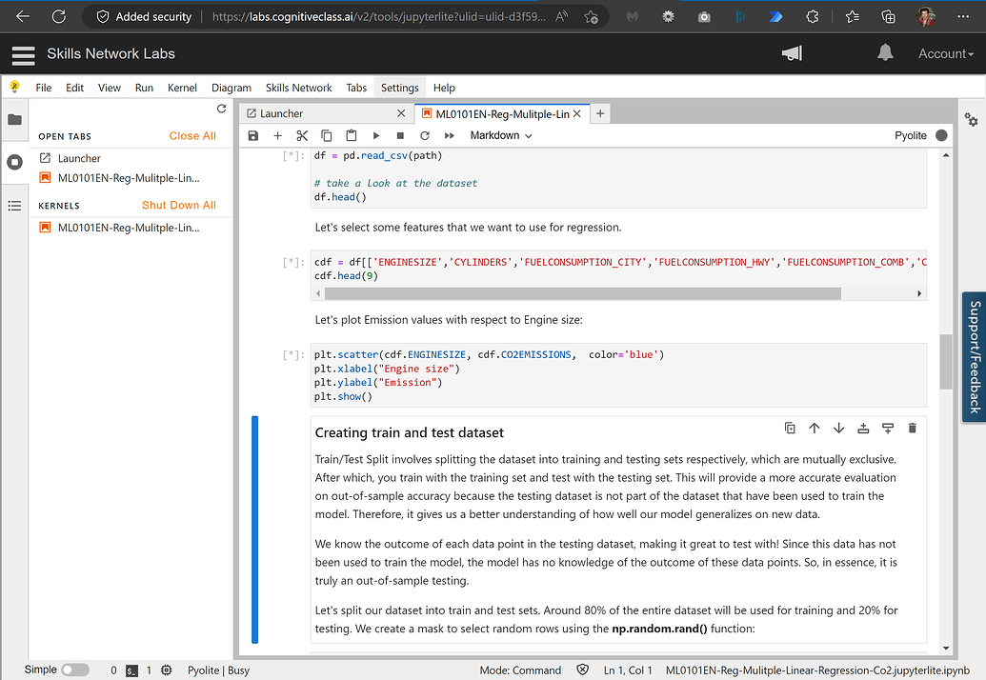Save the notebook using the toolbar save icon
The image size is (986, 680).
click(x=253, y=136)
